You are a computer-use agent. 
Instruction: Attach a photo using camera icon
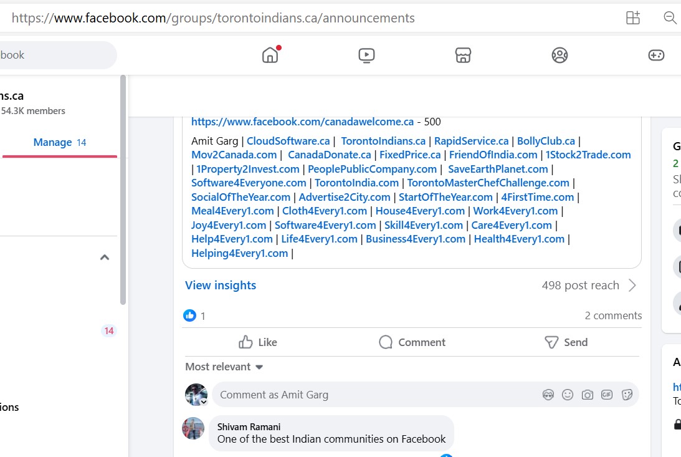[x=587, y=395]
